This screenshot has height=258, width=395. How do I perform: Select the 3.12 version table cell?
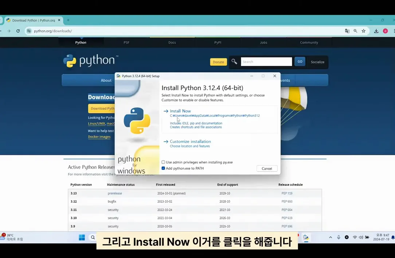(x=74, y=201)
